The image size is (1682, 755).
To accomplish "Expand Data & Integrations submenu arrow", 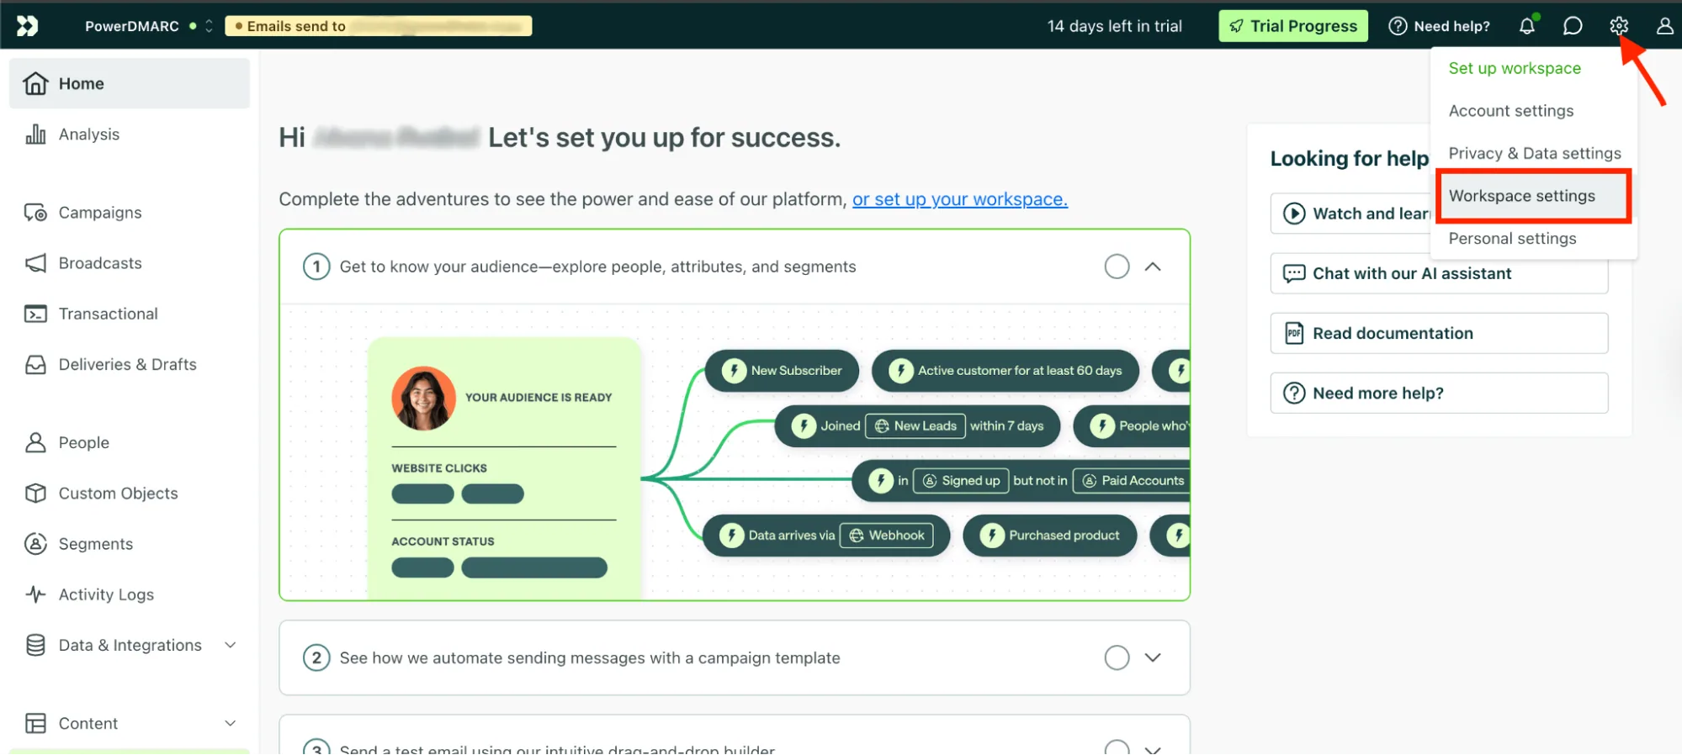I will tap(230, 645).
